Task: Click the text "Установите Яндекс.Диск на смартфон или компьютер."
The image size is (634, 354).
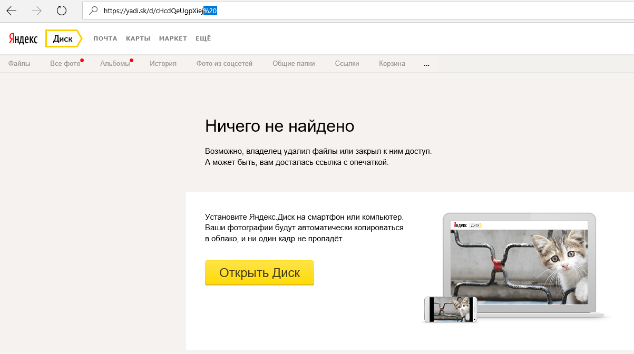Action: tap(304, 217)
